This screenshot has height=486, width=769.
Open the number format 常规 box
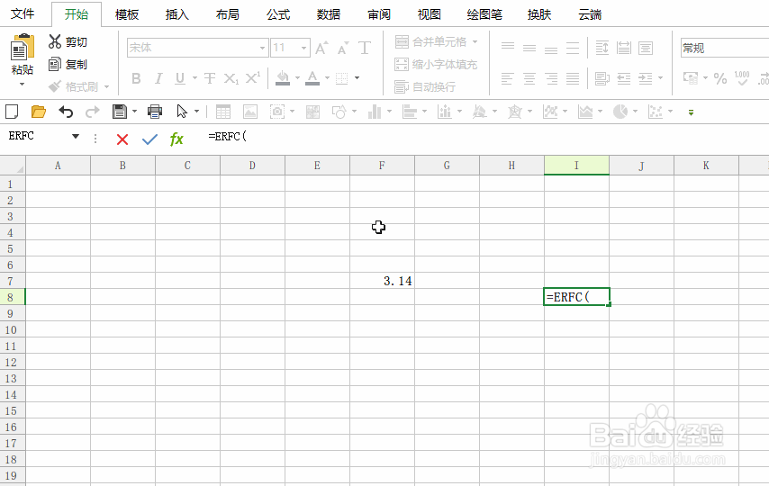tap(724, 48)
